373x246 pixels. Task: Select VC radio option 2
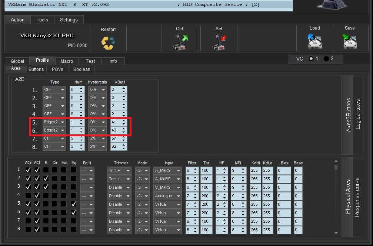click(x=326, y=59)
